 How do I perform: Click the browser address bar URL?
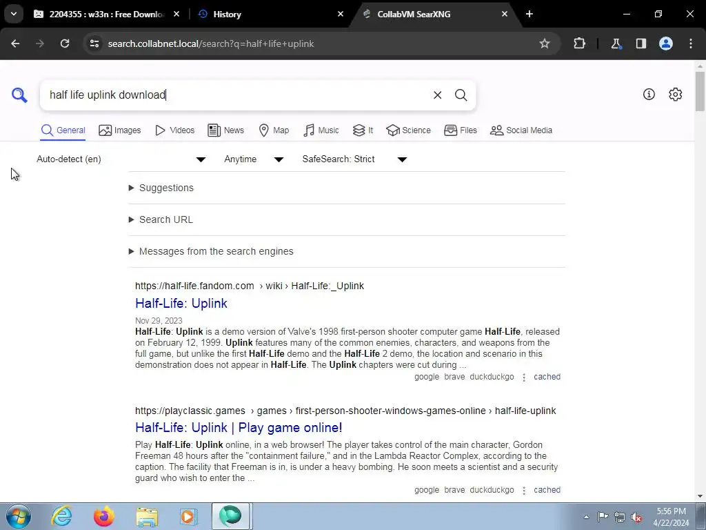tap(211, 43)
